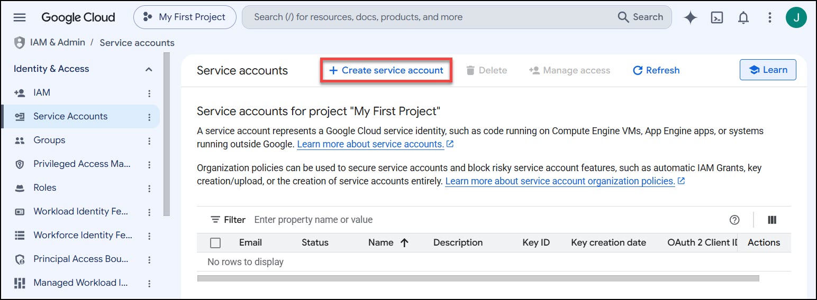Click the Google Cloud logo
The height and width of the screenshot is (300, 817).
pyautogui.click(x=78, y=17)
